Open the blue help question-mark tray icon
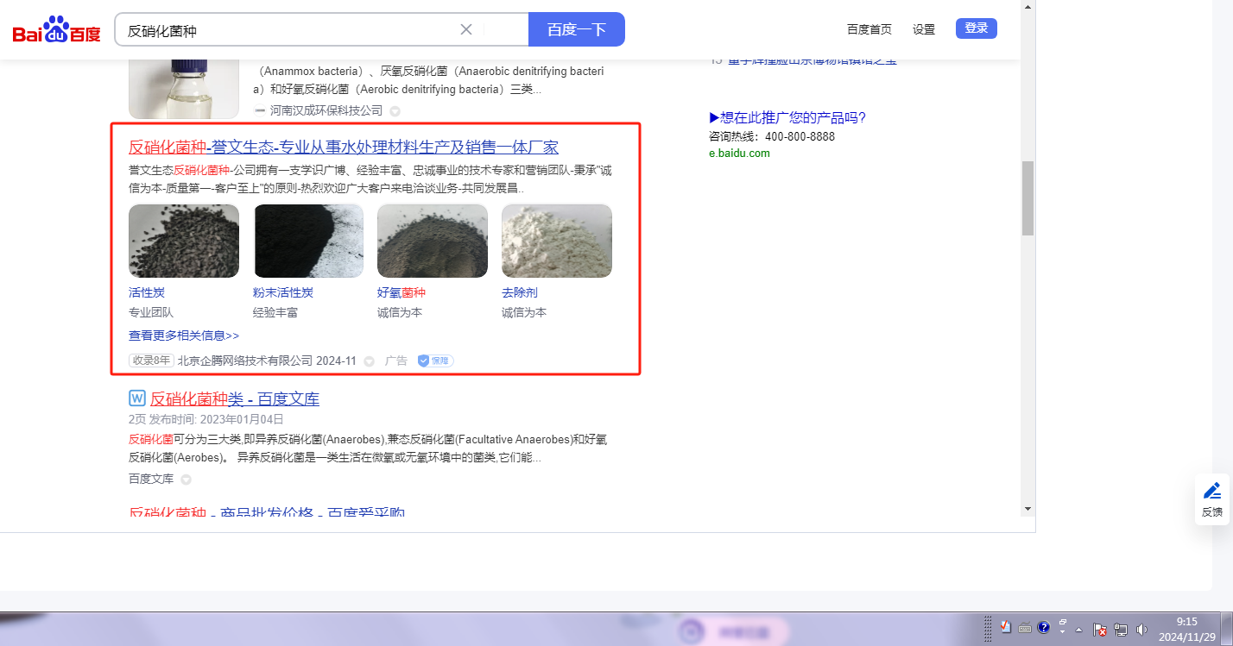The height and width of the screenshot is (646, 1233). 1044,627
